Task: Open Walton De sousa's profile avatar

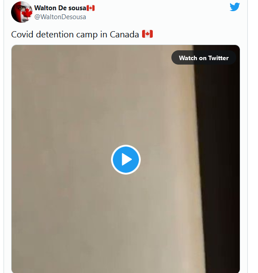Action: tap(22, 12)
